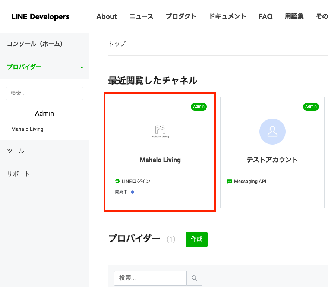Click the green 作成 button

tap(197, 239)
